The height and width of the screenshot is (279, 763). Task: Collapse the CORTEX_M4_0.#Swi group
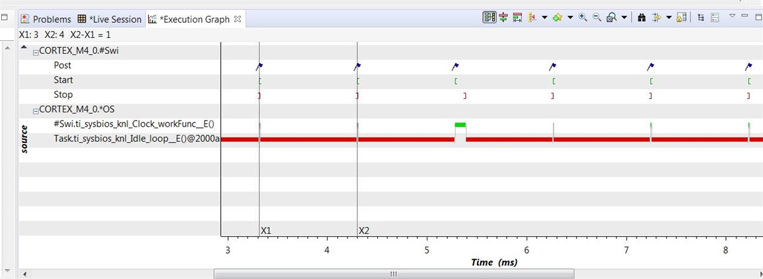(35, 51)
